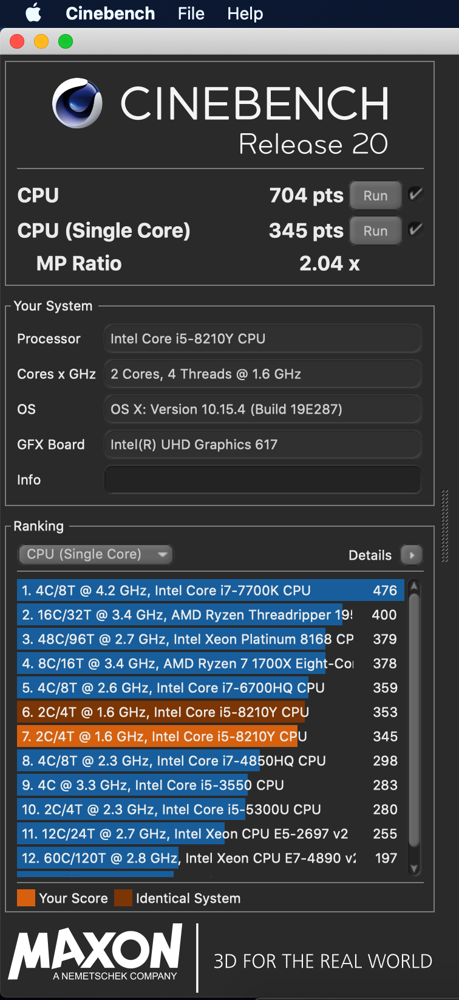
Task: Click the panel resize grip on right edge
Action: pyautogui.click(x=444, y=526)
